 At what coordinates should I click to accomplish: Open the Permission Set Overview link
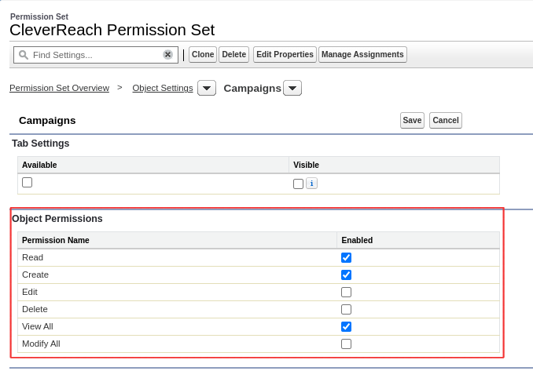(x=60, y=88)
